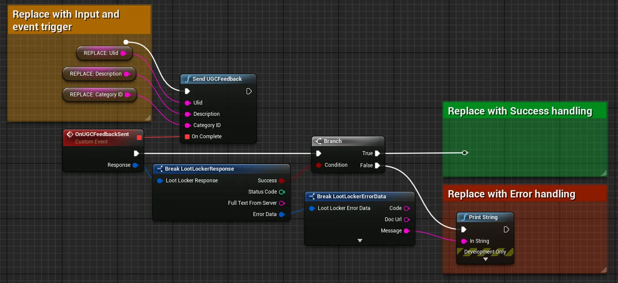The height and width of the screenshot is (283, 618).
Task: Click the REPLACE: Description output pin
Action: (127, 74)
